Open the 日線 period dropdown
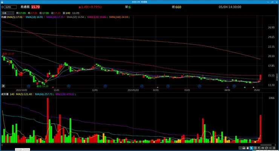279x151 pixels. pyautogui.click(x=8, y=13)
